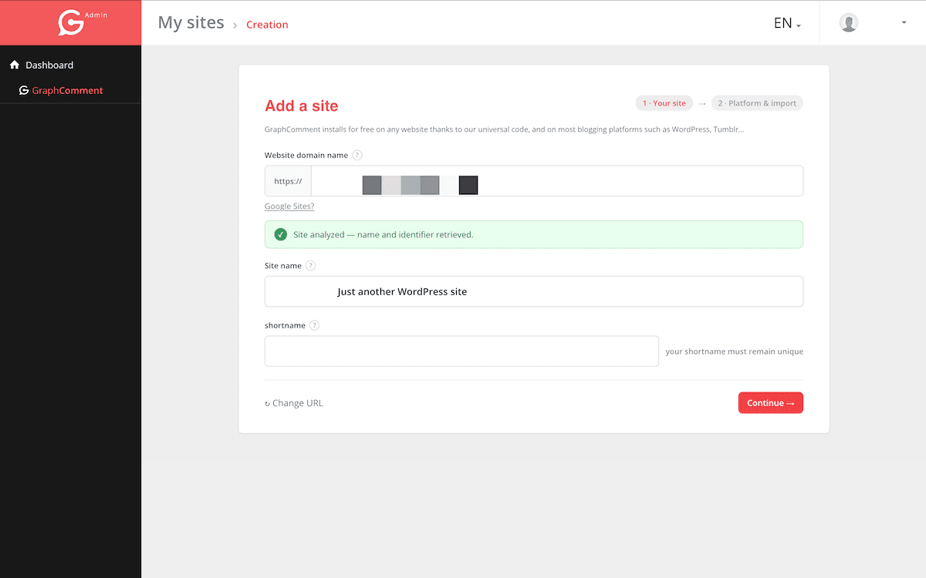Click the red Continue button
Viewport: 926px width, 578px height.
[770, 403]
